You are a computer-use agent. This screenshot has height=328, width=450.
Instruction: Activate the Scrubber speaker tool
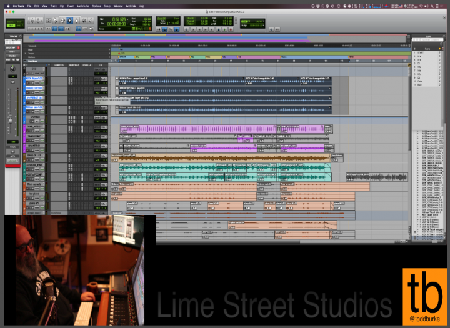84,21
